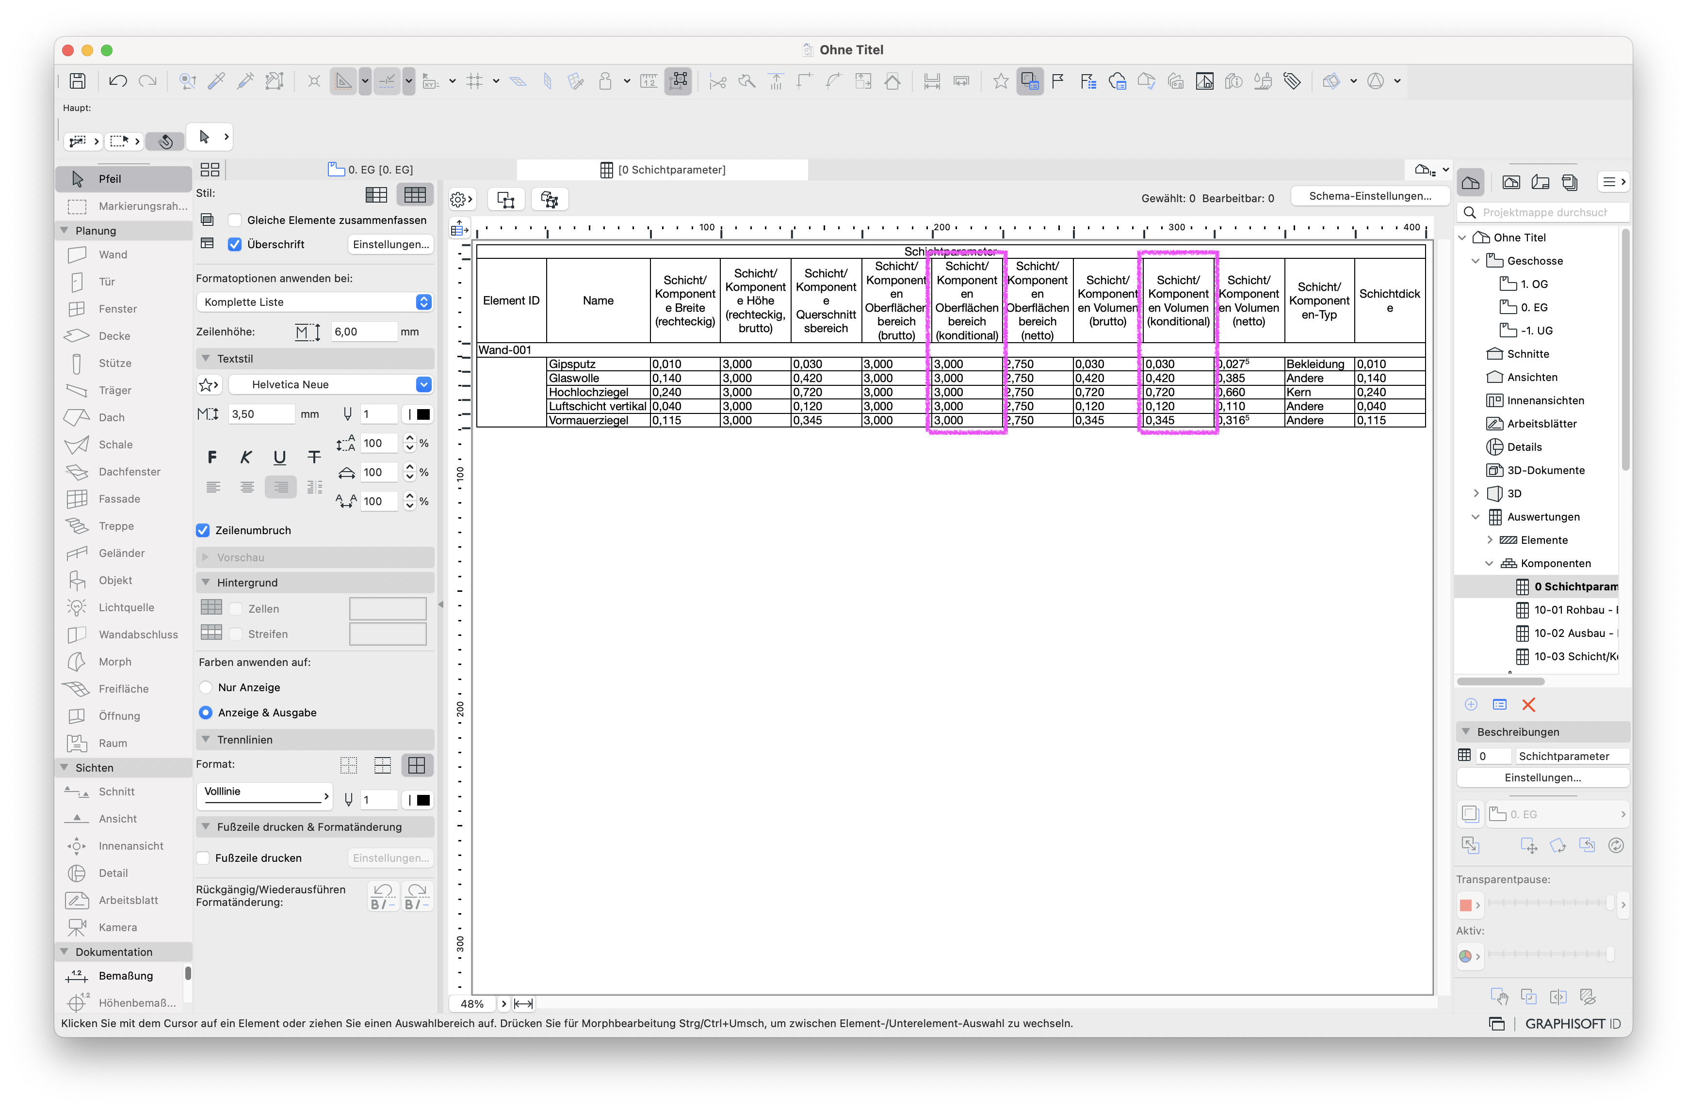Open Helvetica Neue font dropdown
Image resolution: width=1687 pixels, height=1109 pixels.
click(330, 384)
